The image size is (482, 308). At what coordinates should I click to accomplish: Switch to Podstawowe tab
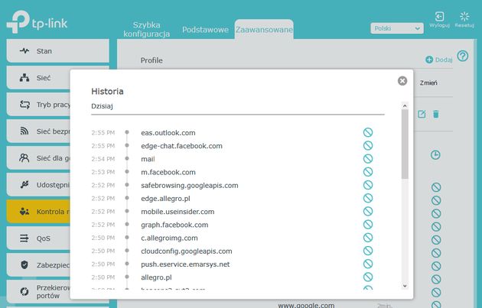click(205, 30)
